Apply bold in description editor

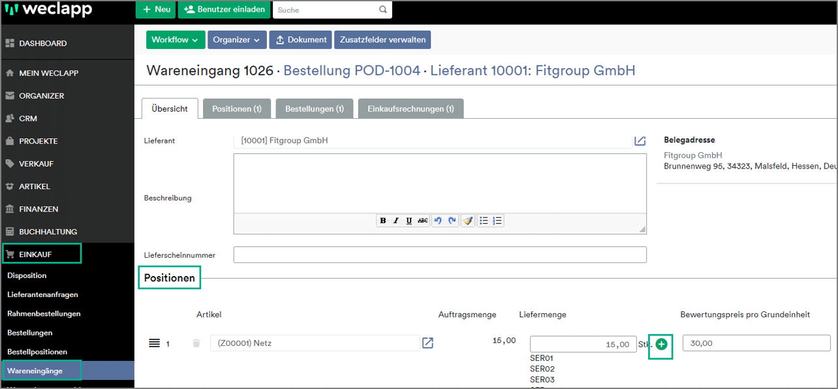click(383, 221)
